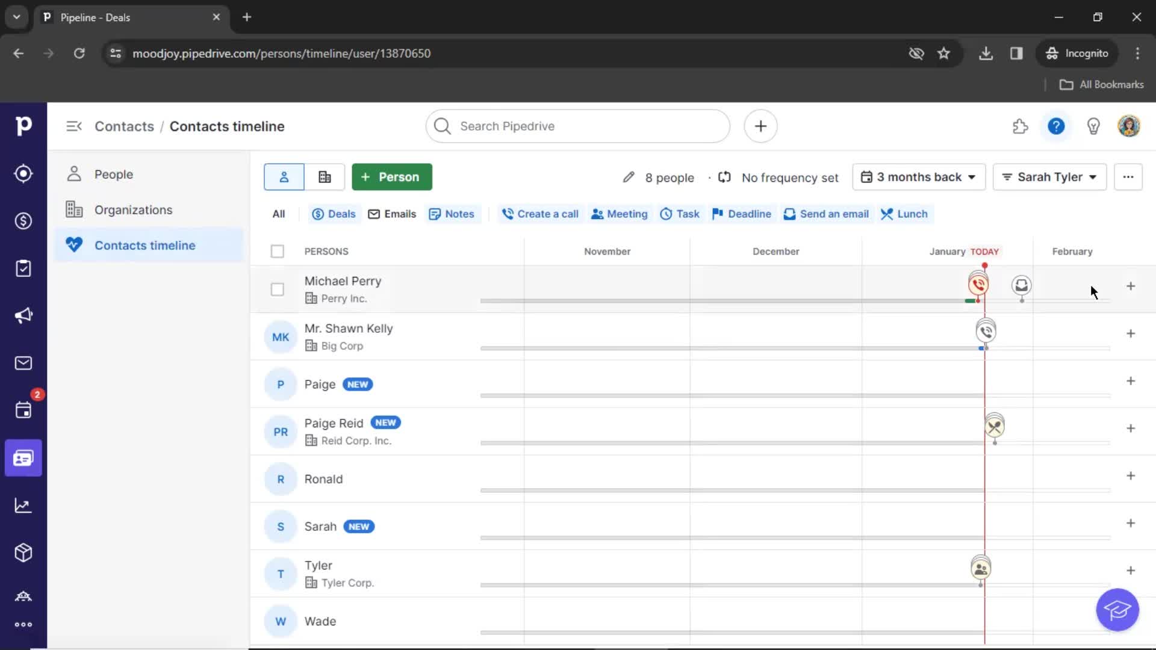Click the Organizations sidebar icon
This screenshot has width=1156, height=650.
[x=73, y=209]
